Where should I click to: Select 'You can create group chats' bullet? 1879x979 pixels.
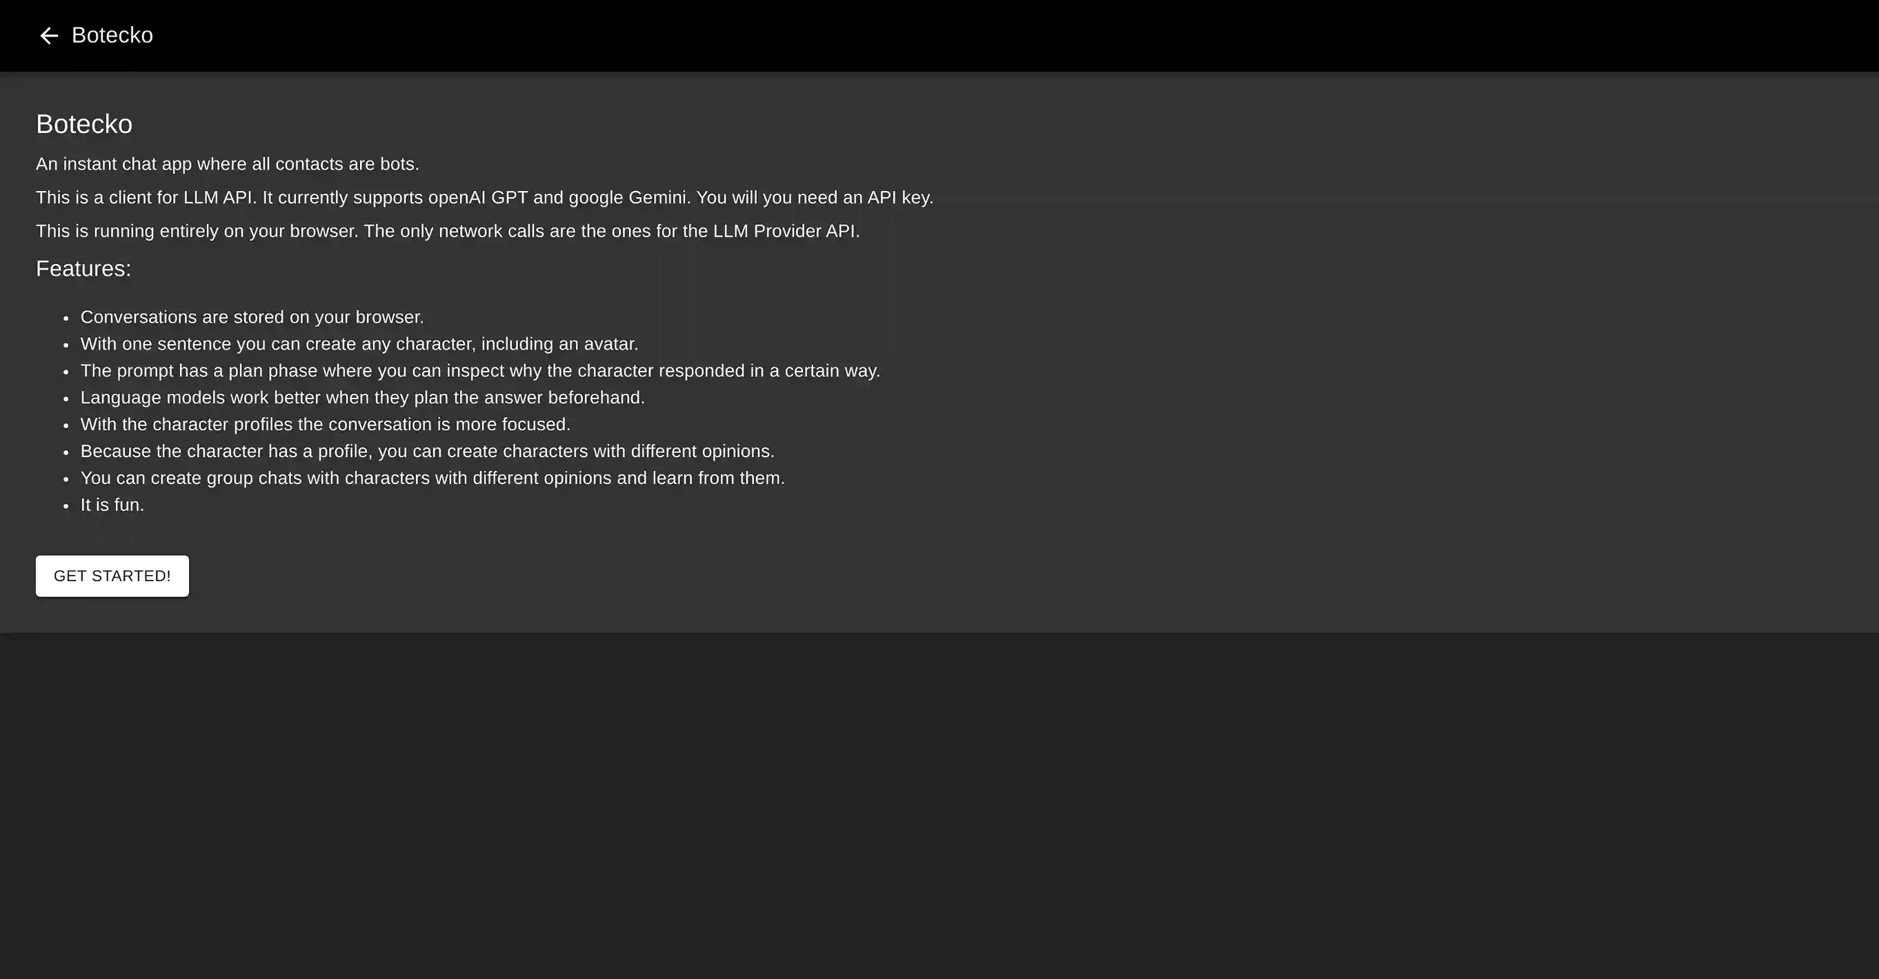click(x=432, y=478)
